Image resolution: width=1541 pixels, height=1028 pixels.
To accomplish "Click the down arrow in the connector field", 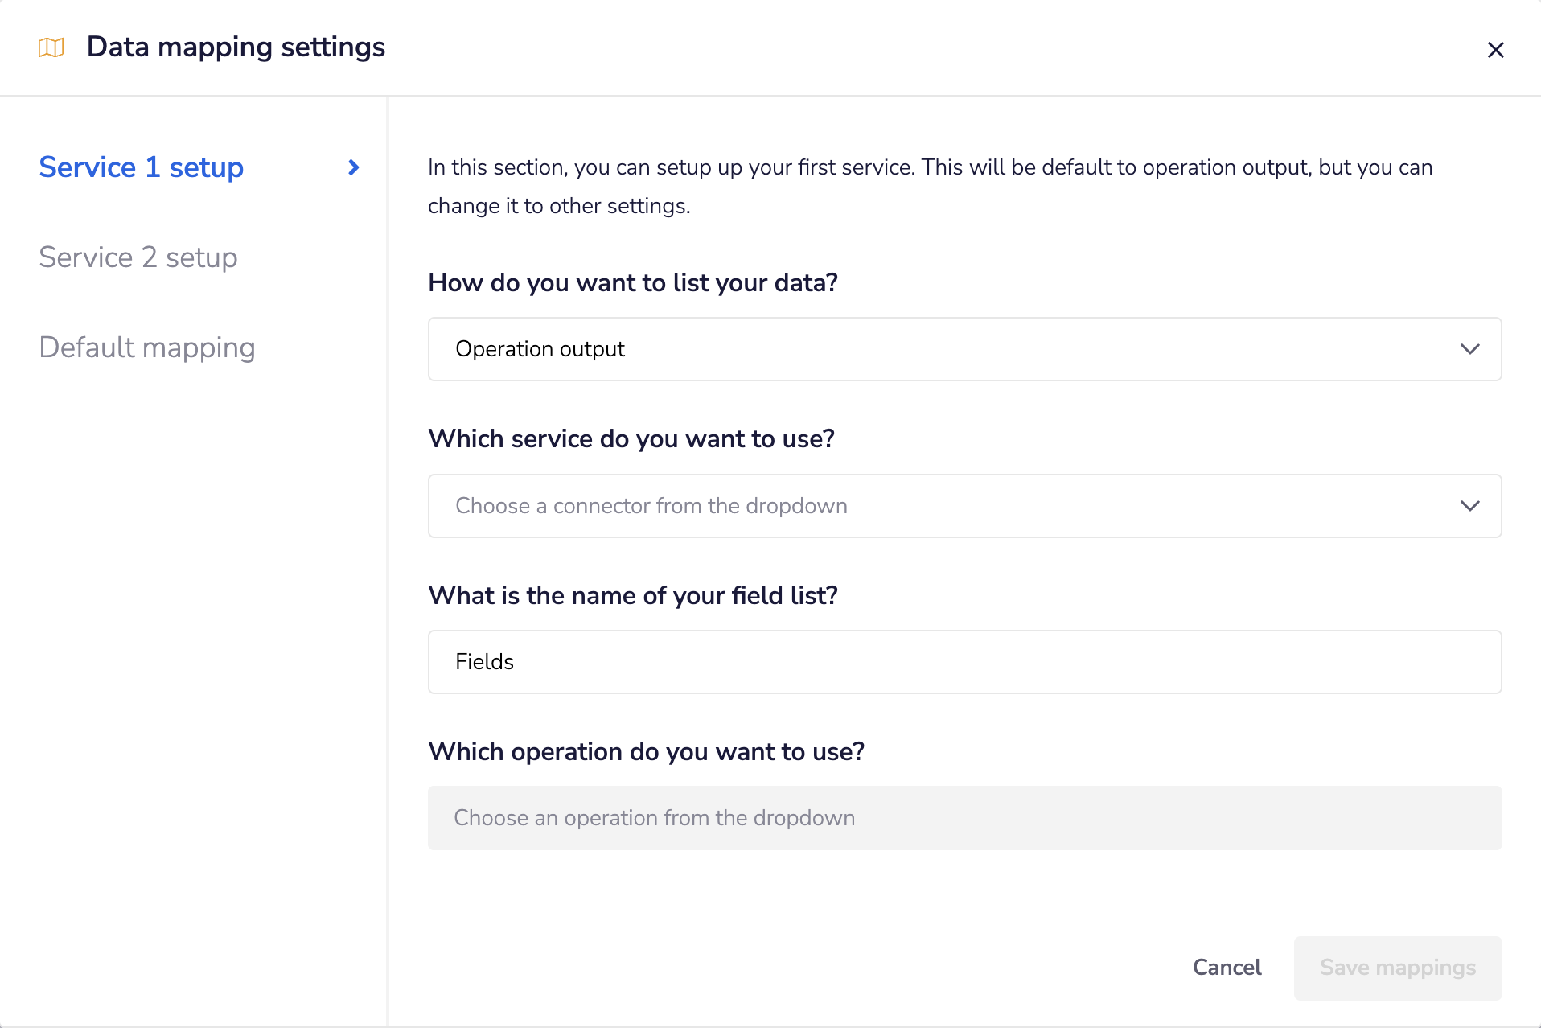I will click(1469, 506).
